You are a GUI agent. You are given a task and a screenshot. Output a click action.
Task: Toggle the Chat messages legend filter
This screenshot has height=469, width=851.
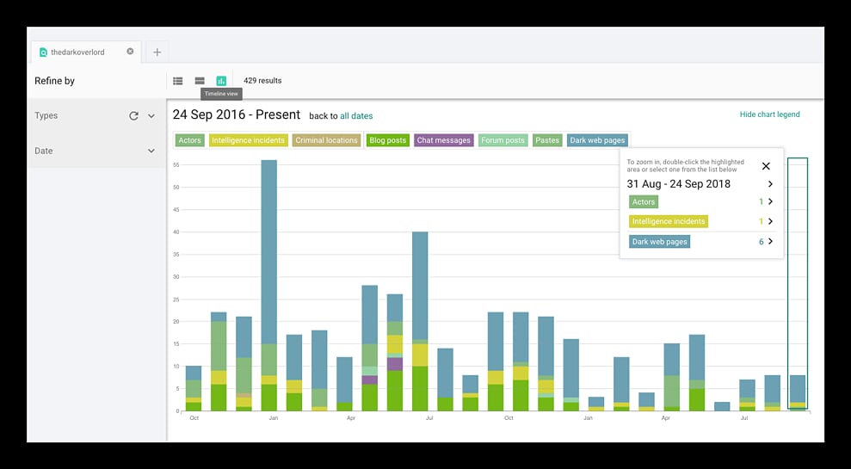443,140
